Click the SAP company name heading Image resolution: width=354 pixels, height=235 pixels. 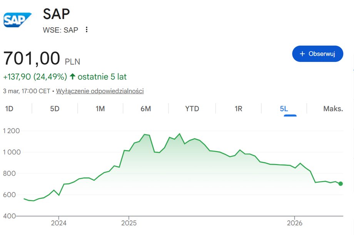[57, 14]
